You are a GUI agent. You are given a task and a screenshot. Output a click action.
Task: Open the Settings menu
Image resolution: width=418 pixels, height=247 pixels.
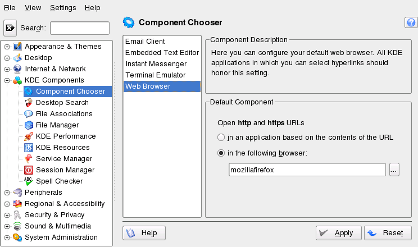point(63,8)
